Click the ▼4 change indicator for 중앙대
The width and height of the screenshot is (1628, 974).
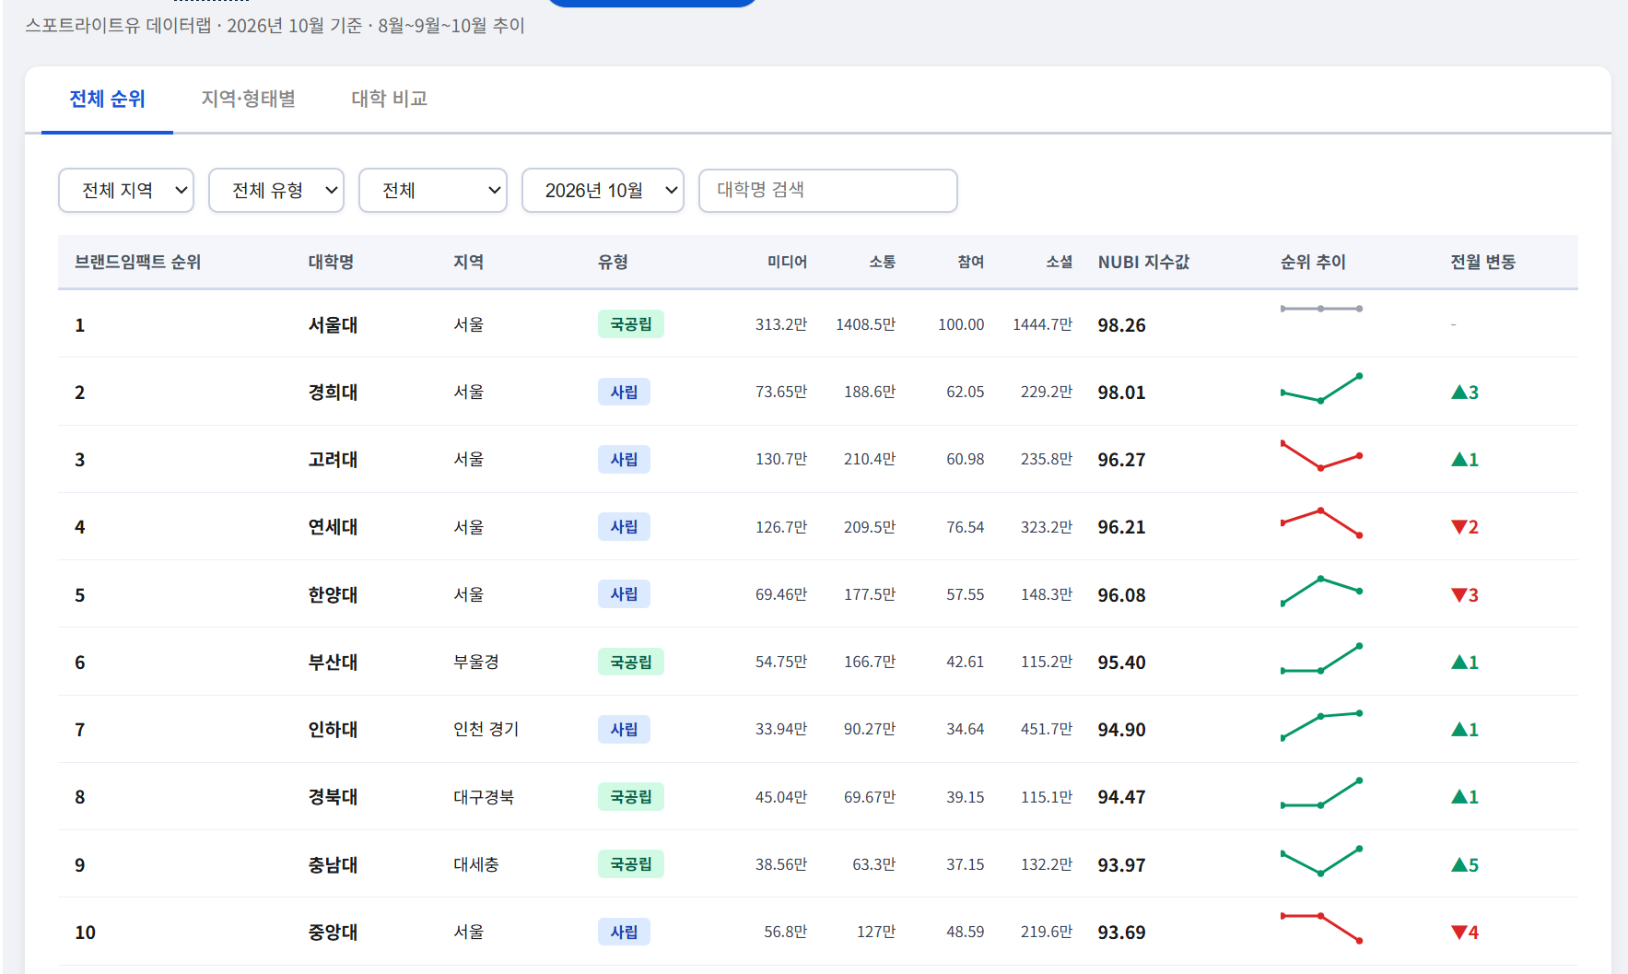click(x=1465, y=933)
